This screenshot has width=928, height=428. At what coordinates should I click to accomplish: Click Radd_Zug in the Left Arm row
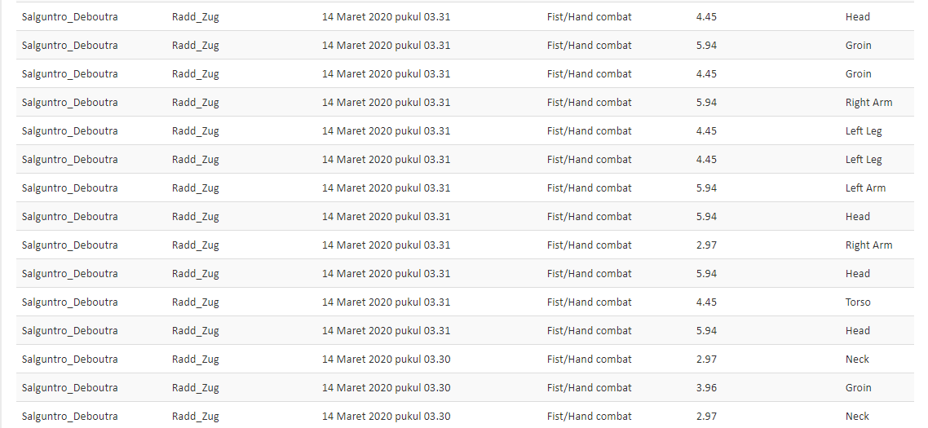[196, 188]
